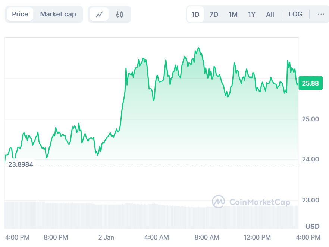Show the All-time chart
Viewport: 329px width, 247px height.
tap(270, 14)
